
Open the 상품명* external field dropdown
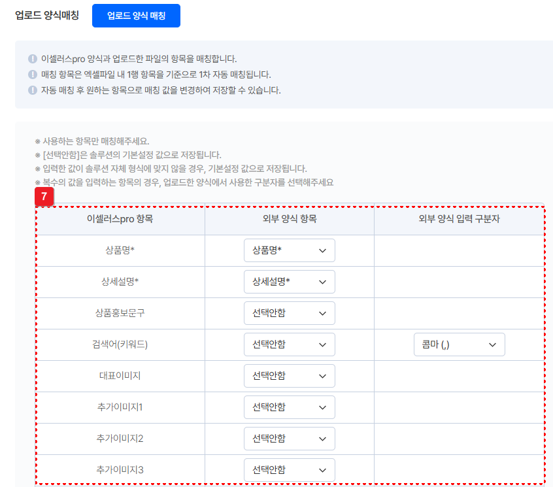[289, 250]
